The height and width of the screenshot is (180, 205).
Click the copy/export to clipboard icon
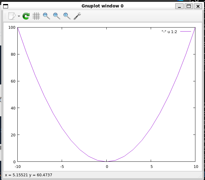[12, 16]
